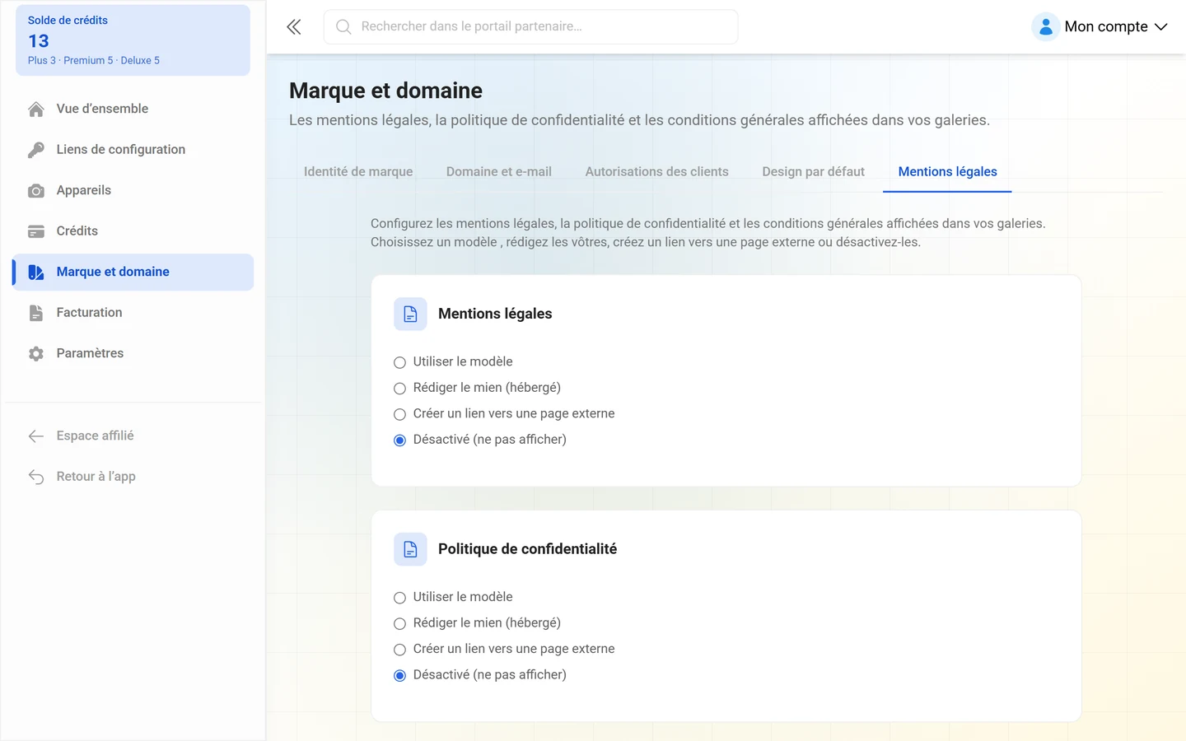Open Paramètres from the sidebar
The image size is (1186, 741).
point(133,353)
